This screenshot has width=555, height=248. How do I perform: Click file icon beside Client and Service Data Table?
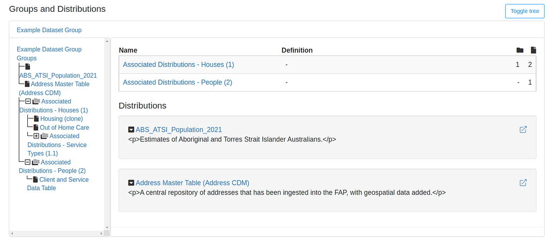[35, 180]
